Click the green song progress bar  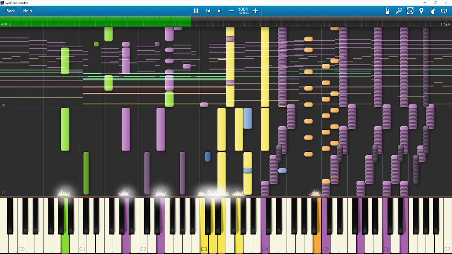(96, 22)
